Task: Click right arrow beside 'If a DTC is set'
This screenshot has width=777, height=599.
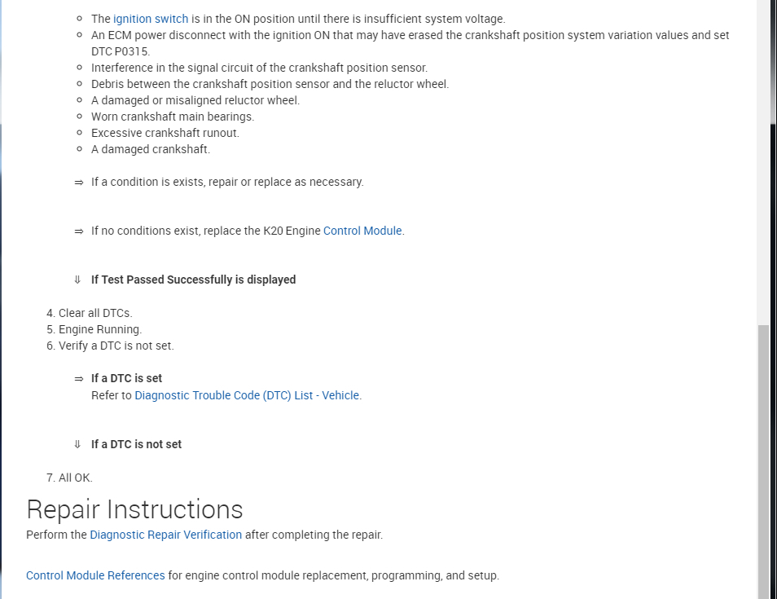Action: pos(79,379)
